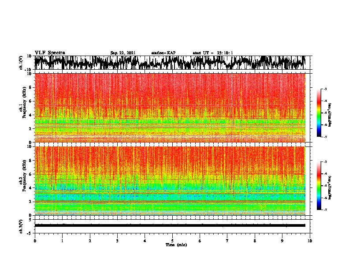This screenshot has height=270, width=349.
Task: Click the time axis tick label '9'
Action: [x=282, y=241]
